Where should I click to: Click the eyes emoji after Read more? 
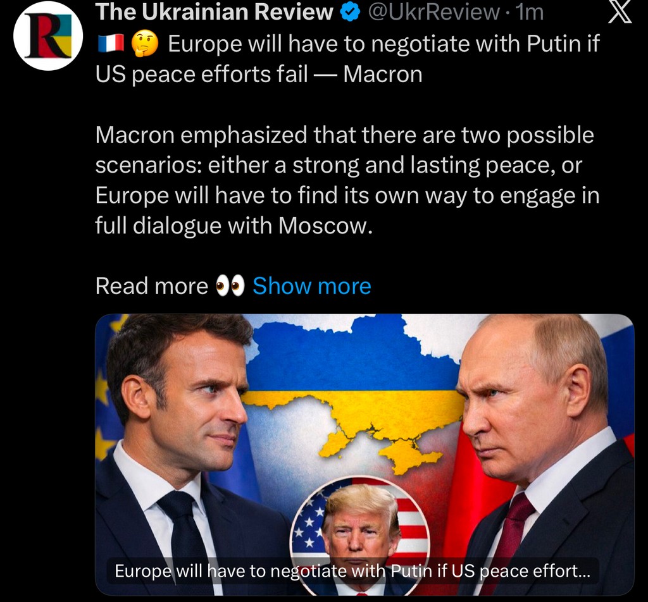(x=230, y=286)
